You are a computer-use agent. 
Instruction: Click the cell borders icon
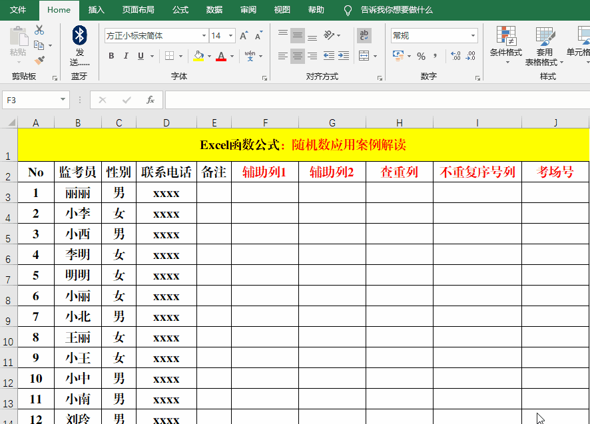point(170,56)
